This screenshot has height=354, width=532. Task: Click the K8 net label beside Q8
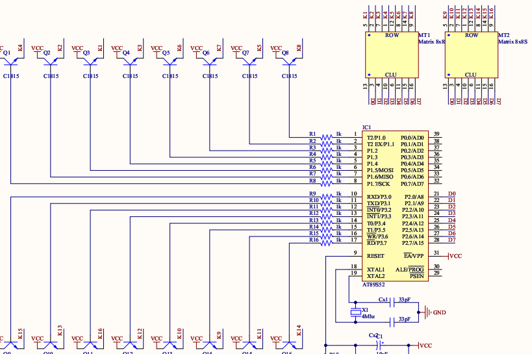299,48
